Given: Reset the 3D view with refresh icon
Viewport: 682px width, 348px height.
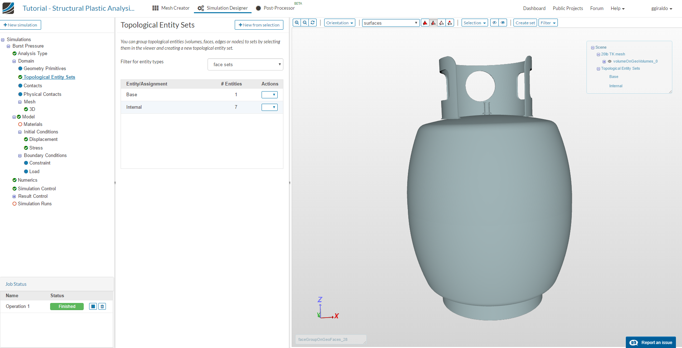Looking at the screenshot, I should pyautogui.click(x=313, y=23).
